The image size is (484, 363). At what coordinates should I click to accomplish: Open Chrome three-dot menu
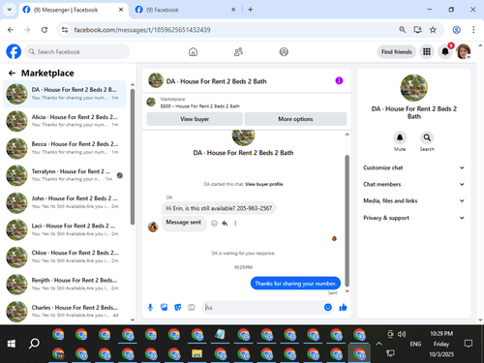point(473,30)
